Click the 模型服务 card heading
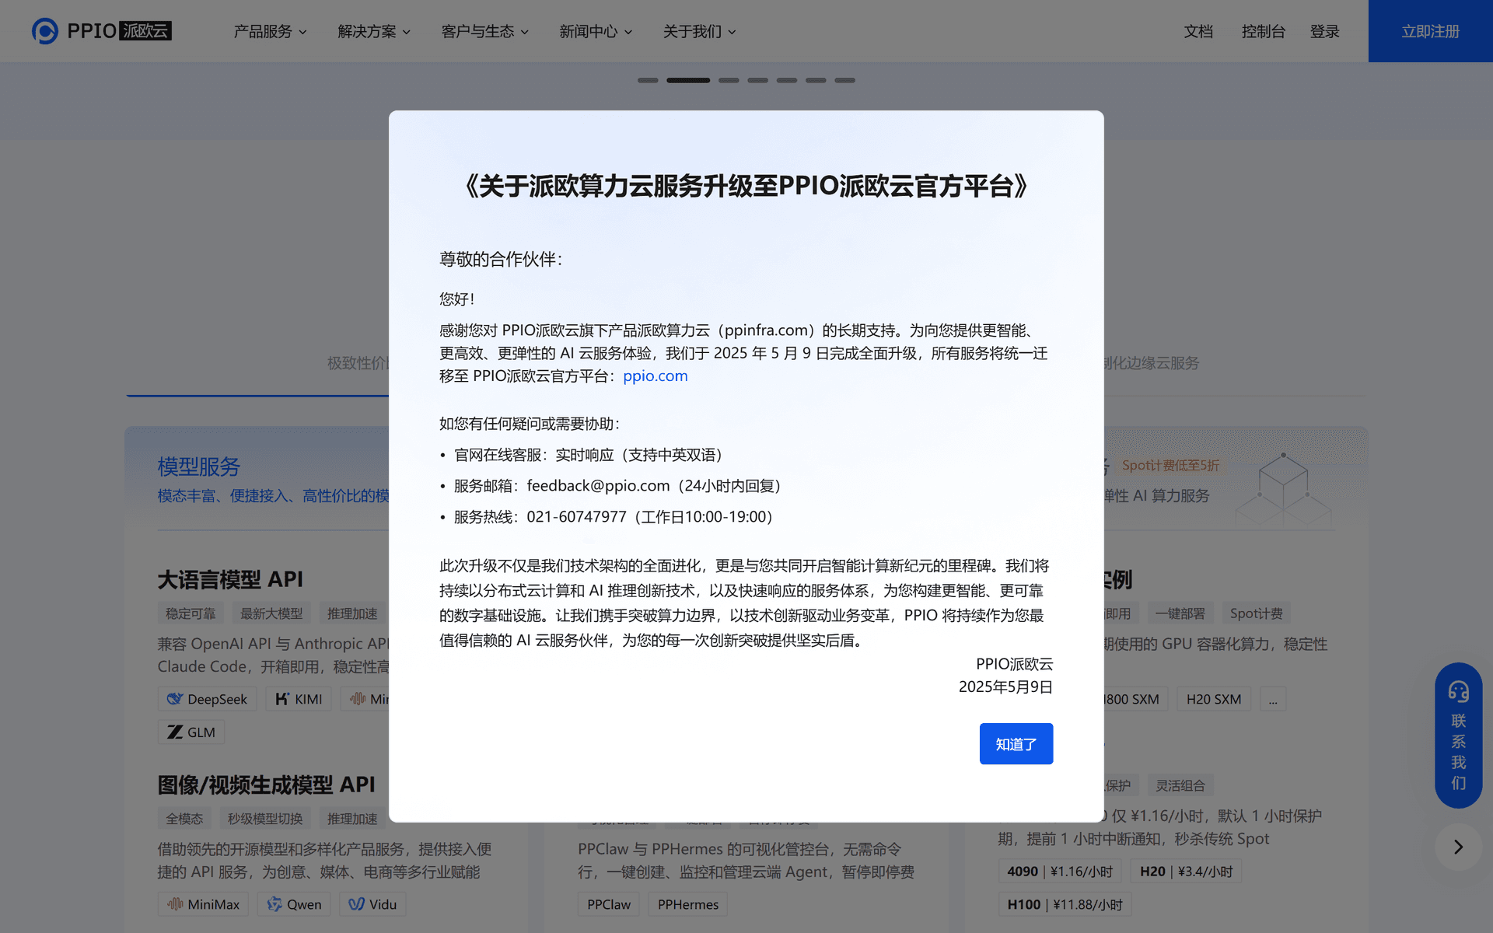Screen dimensions: 1493x933 tap(199, 466)
